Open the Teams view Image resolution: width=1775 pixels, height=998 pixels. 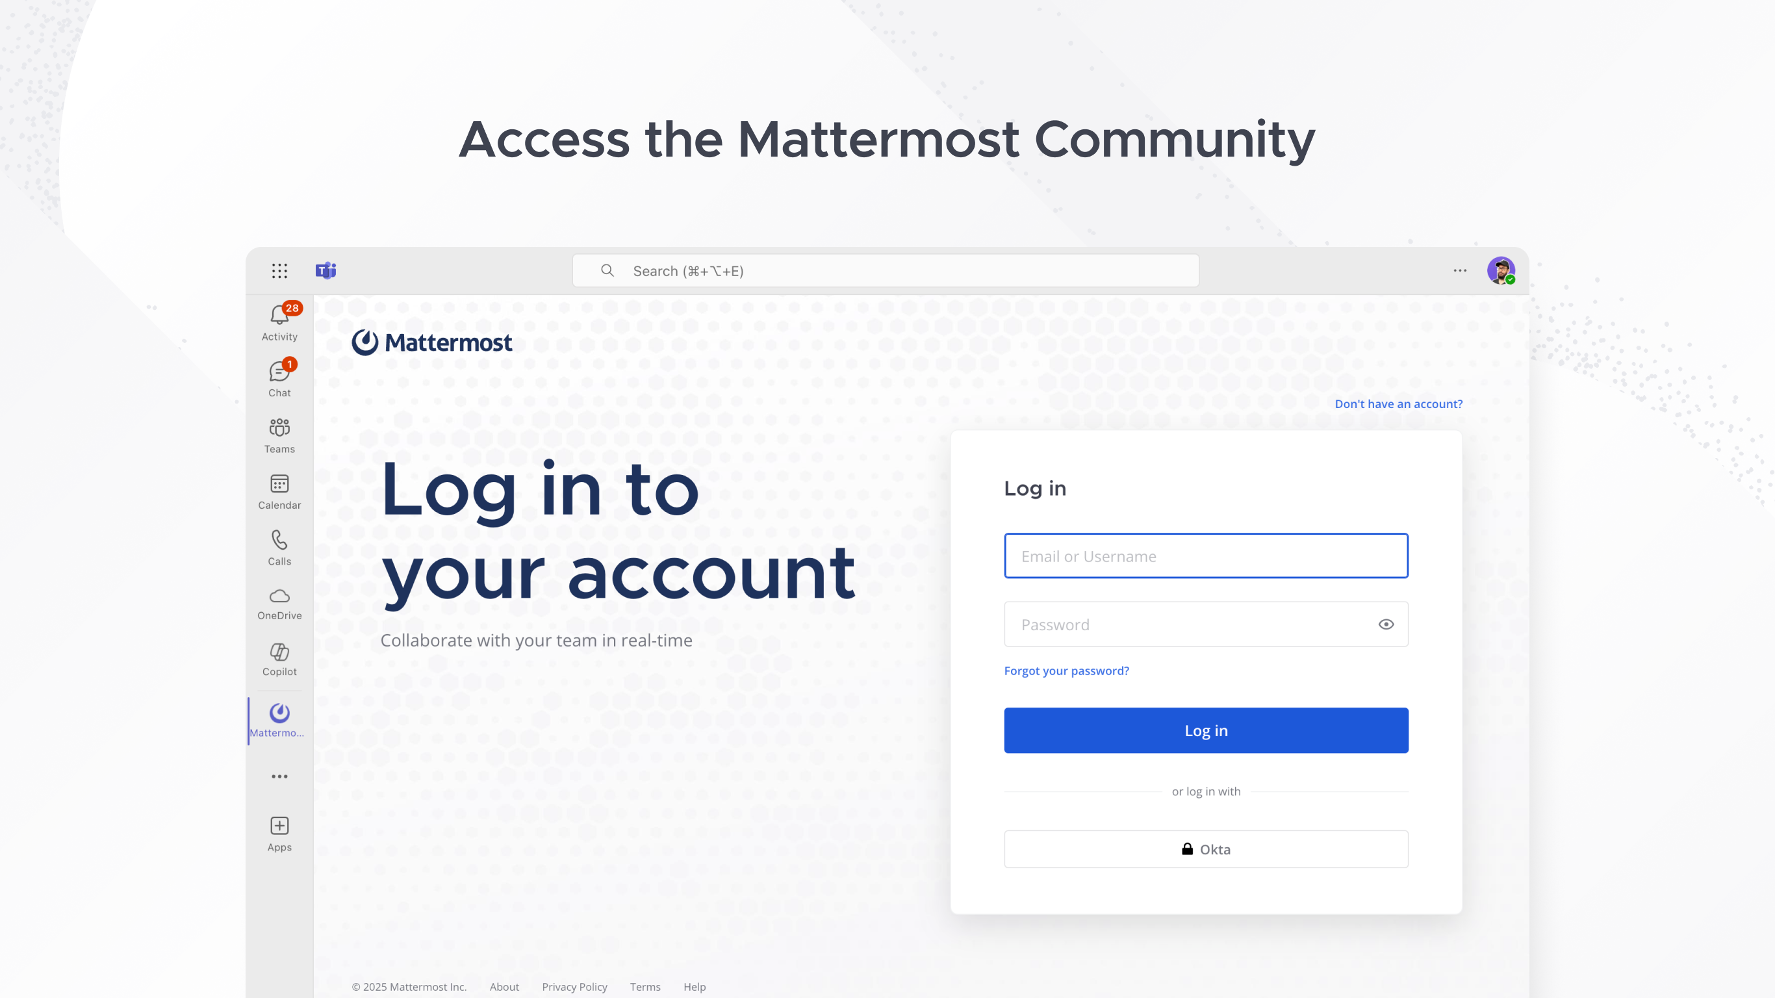278,434
